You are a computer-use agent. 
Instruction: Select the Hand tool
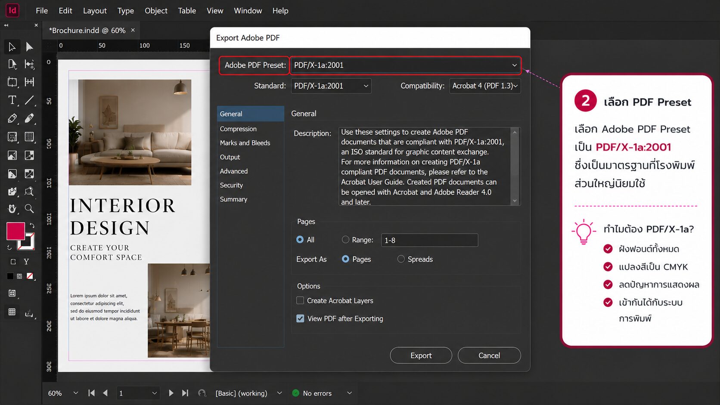pos(12,209)
